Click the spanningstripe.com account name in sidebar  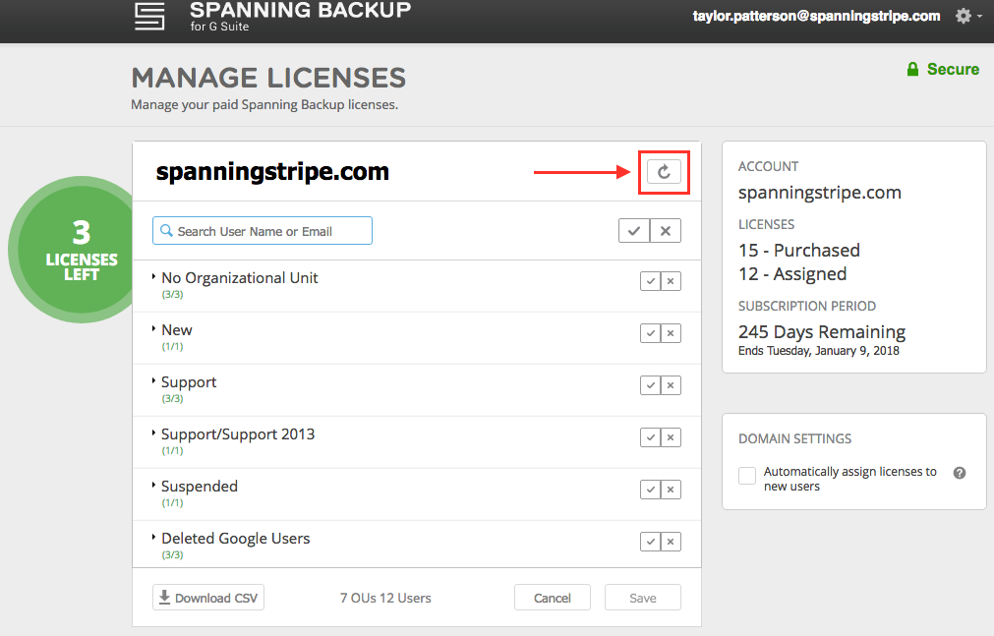pos(820,193)
